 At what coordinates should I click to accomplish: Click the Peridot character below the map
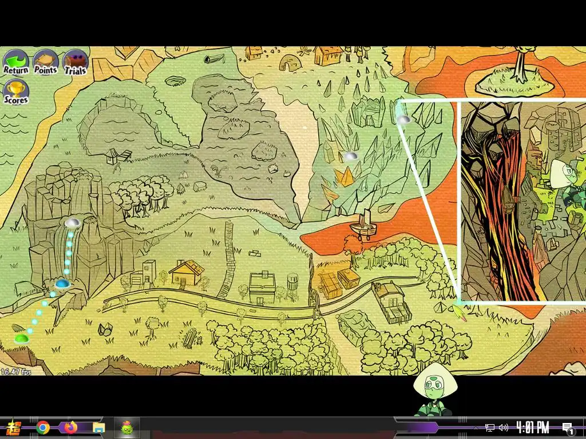coord(435,390)
